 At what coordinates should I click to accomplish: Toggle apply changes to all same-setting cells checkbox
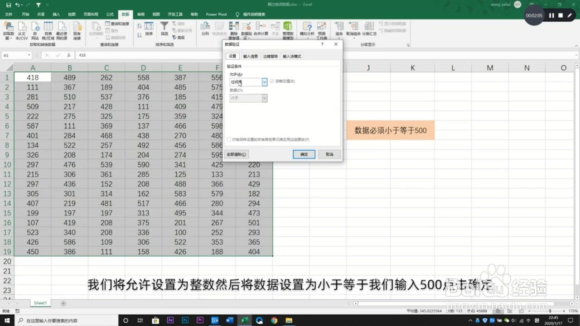click(229, 139)
